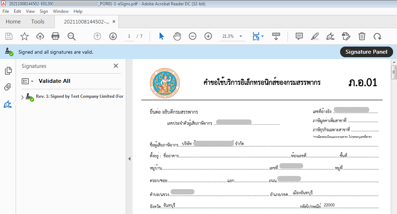Collapse the left navigation pane arrow

[129, 159]
